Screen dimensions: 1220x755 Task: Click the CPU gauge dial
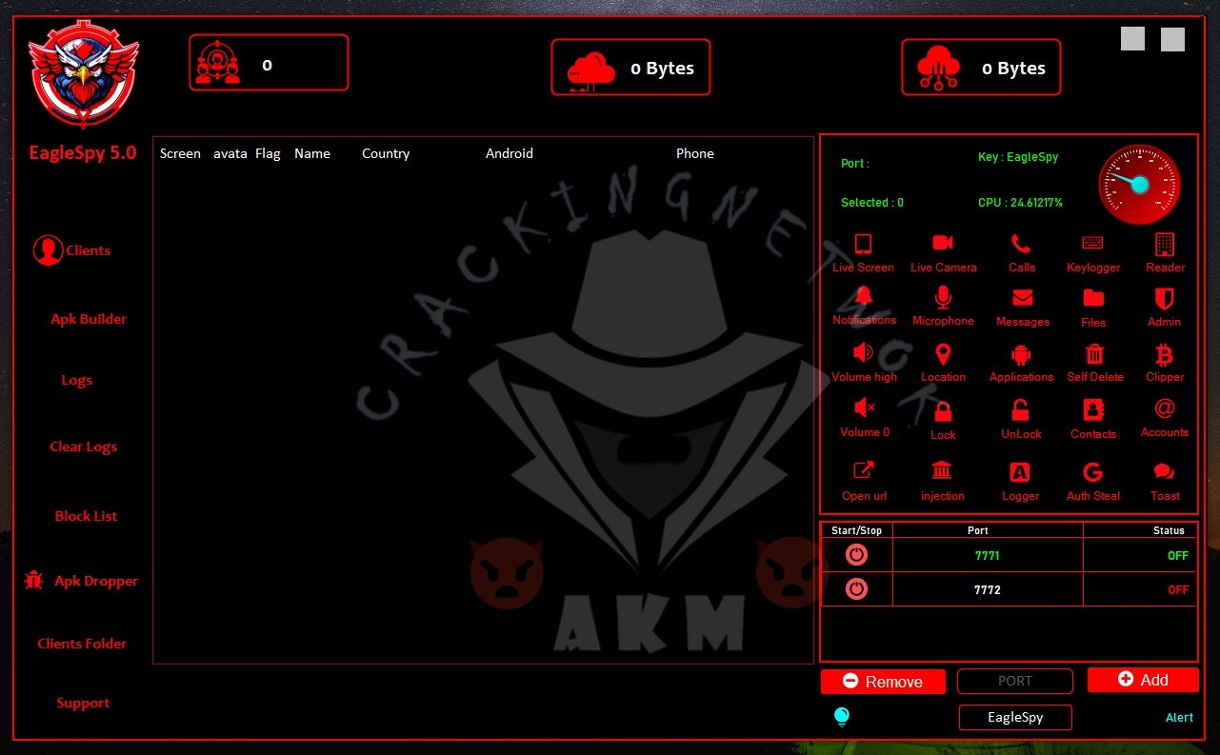coord(1139,184)
